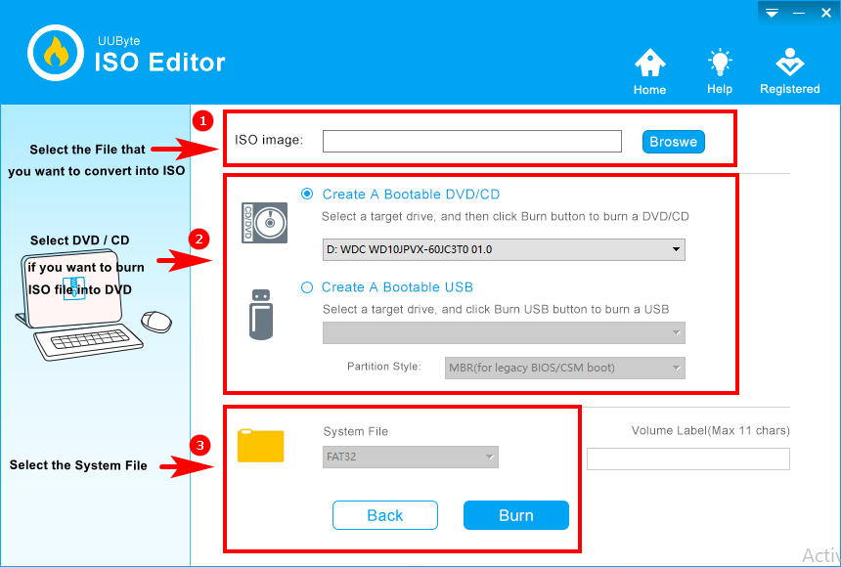Expand the Partition Style dropdown
This screenshot has width=841, height=567.
coord(565,368)
